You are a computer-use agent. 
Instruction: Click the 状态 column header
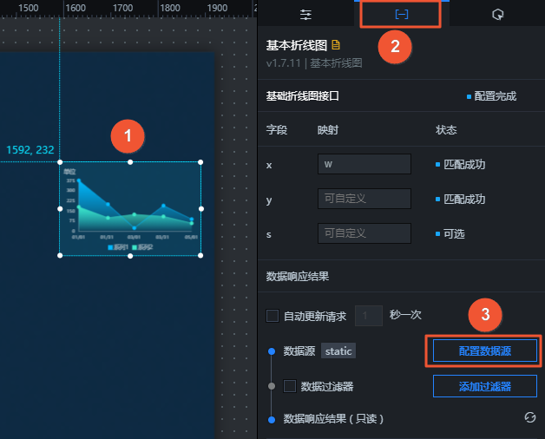pos(446,130)
